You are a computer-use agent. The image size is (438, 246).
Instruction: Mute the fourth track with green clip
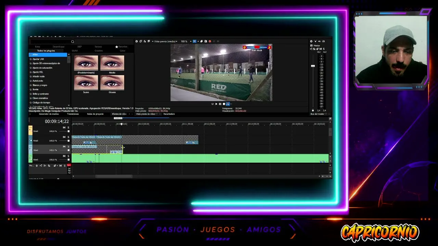click(64, 156)
